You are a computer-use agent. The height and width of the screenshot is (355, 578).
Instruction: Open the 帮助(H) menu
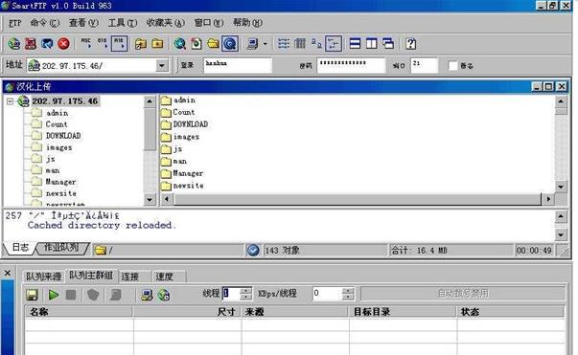247,23
